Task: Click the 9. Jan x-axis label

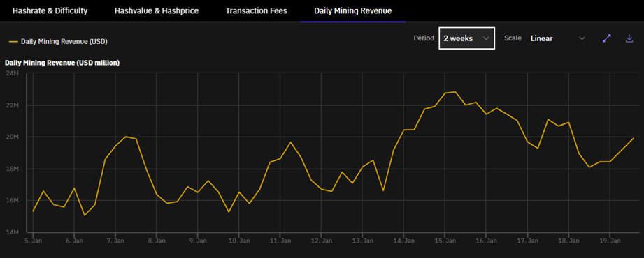Action: click(x=198, y=241)
